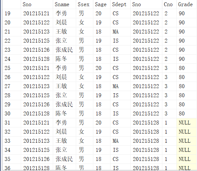Click Ssex cell 女 in row 26
Image resolution: width=197 pixels, height=171 pixels.
[x=85, y=77]
